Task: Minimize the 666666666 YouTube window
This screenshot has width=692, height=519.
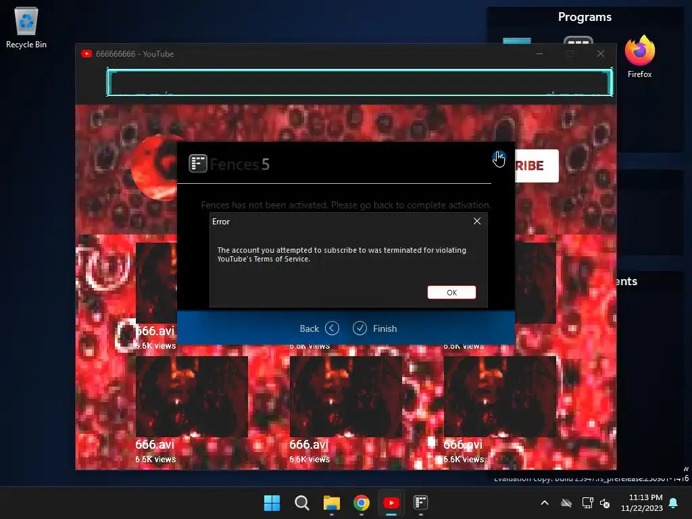Action: coord(539,53)
